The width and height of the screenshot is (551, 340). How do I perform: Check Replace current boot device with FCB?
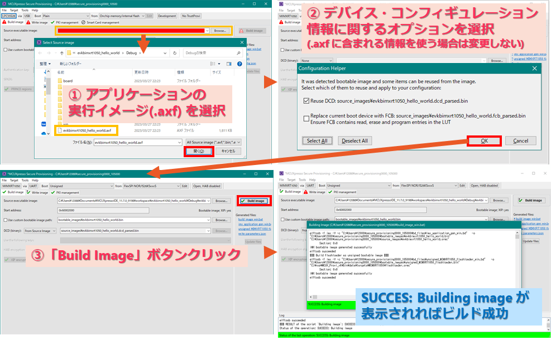(305, 118)
